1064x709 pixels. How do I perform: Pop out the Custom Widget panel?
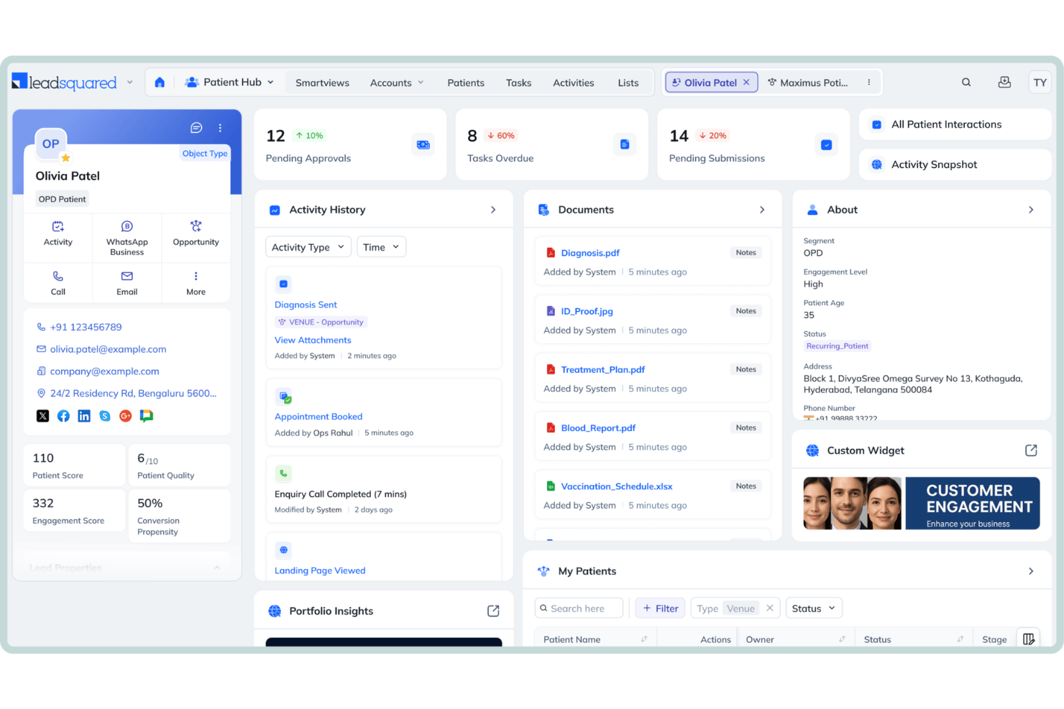point(1031,450)
